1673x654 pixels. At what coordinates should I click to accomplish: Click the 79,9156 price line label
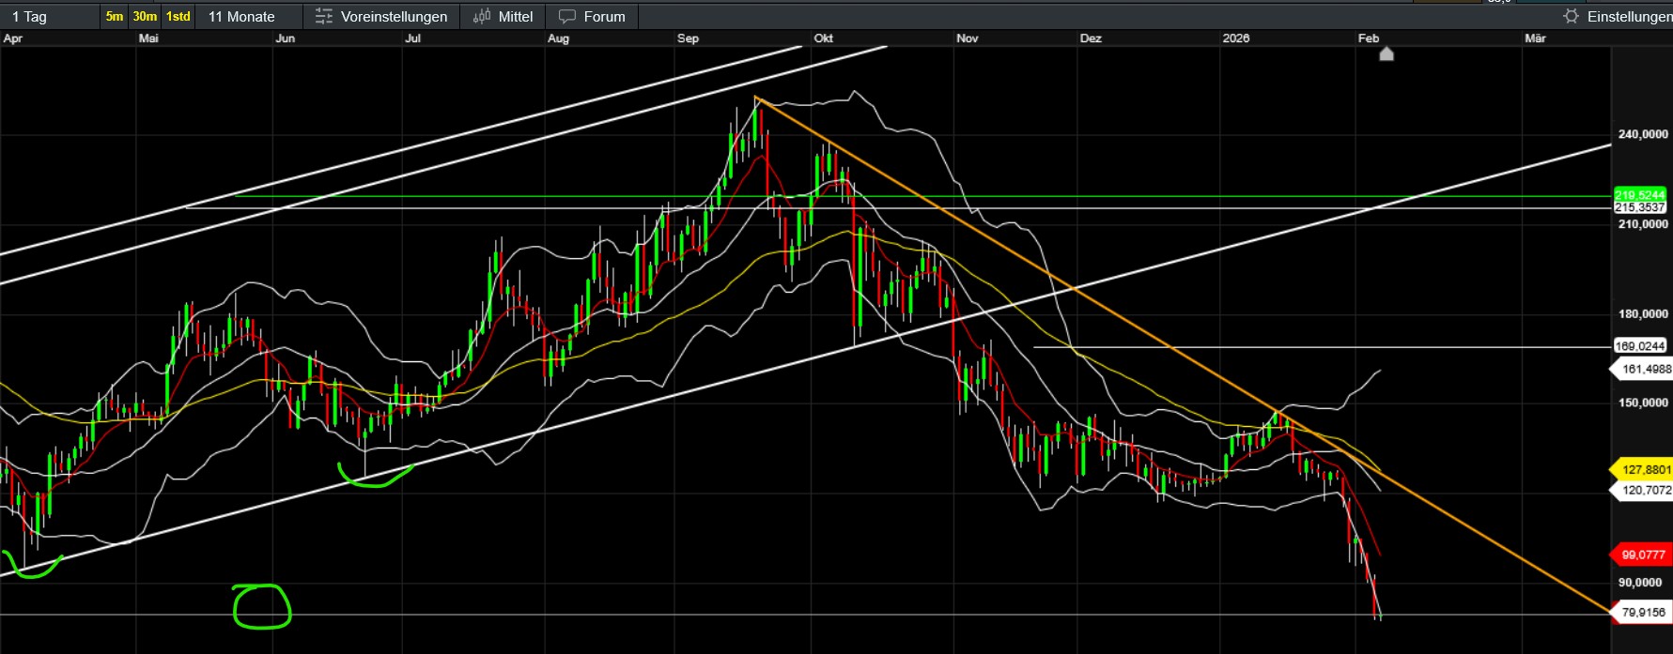pyautogui.click(x=1642, y=613)
